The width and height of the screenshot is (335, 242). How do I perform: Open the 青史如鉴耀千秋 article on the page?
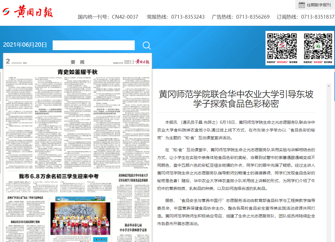pyautogui.click(x=78, y=71)
